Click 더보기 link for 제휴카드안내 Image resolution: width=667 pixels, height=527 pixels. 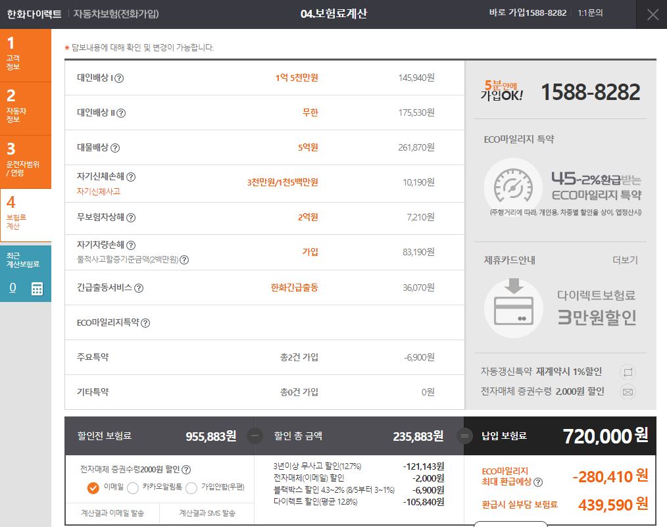(625, 261)
